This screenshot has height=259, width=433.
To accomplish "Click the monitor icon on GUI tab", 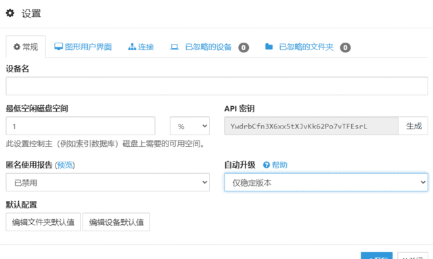I will pyautogui.click(x=59, y=47).
